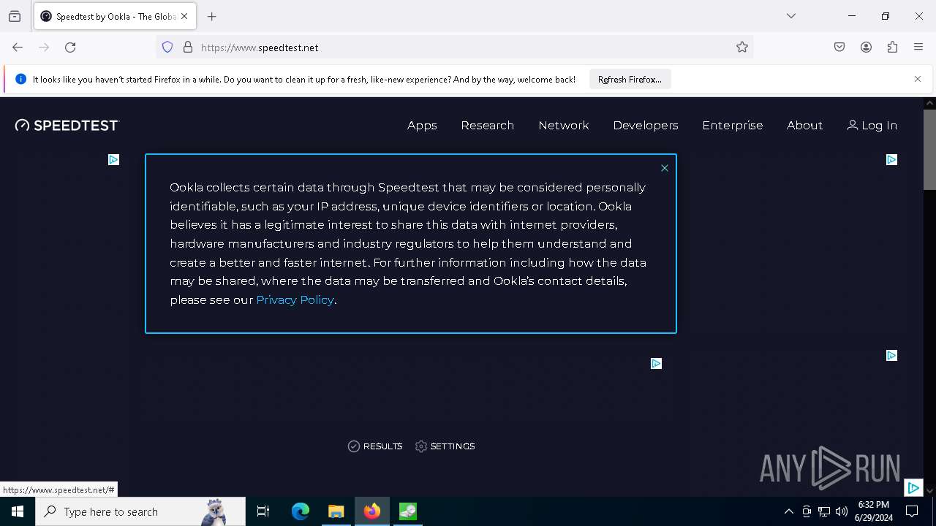Open recent browsing Firefox View icon

(x=15, y=16)
